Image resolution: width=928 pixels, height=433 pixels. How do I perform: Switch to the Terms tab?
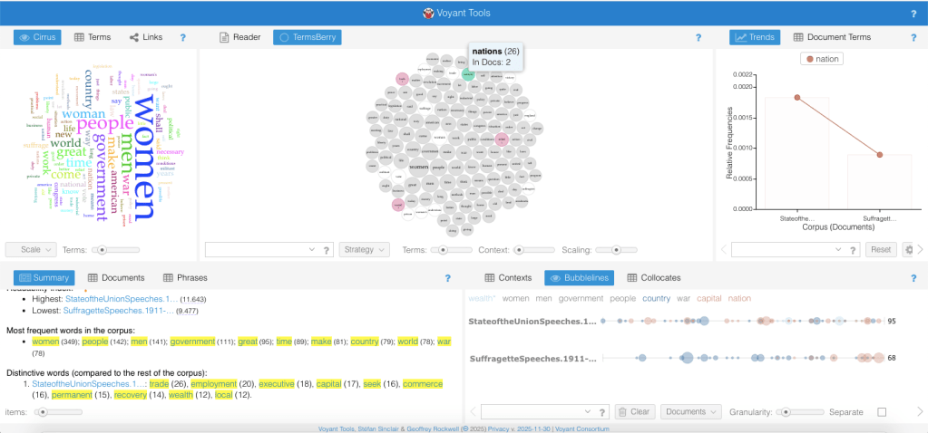[x=92, y=37]
